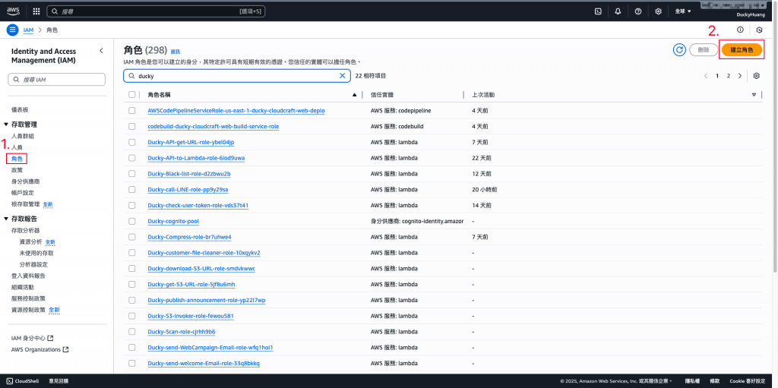Click 建立角色 button
This screenshot has width=778, height=388.
click(742, 50)
